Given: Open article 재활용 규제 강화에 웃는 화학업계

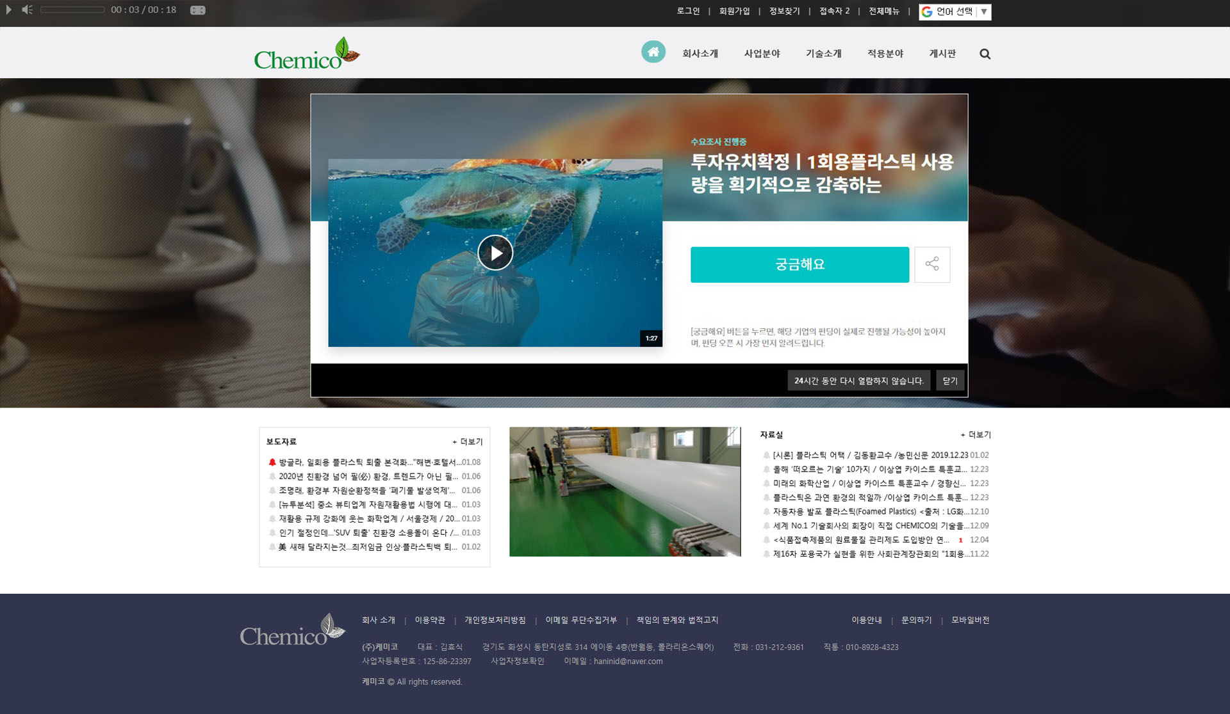Looking at the screenshot, I should [369, 518].
